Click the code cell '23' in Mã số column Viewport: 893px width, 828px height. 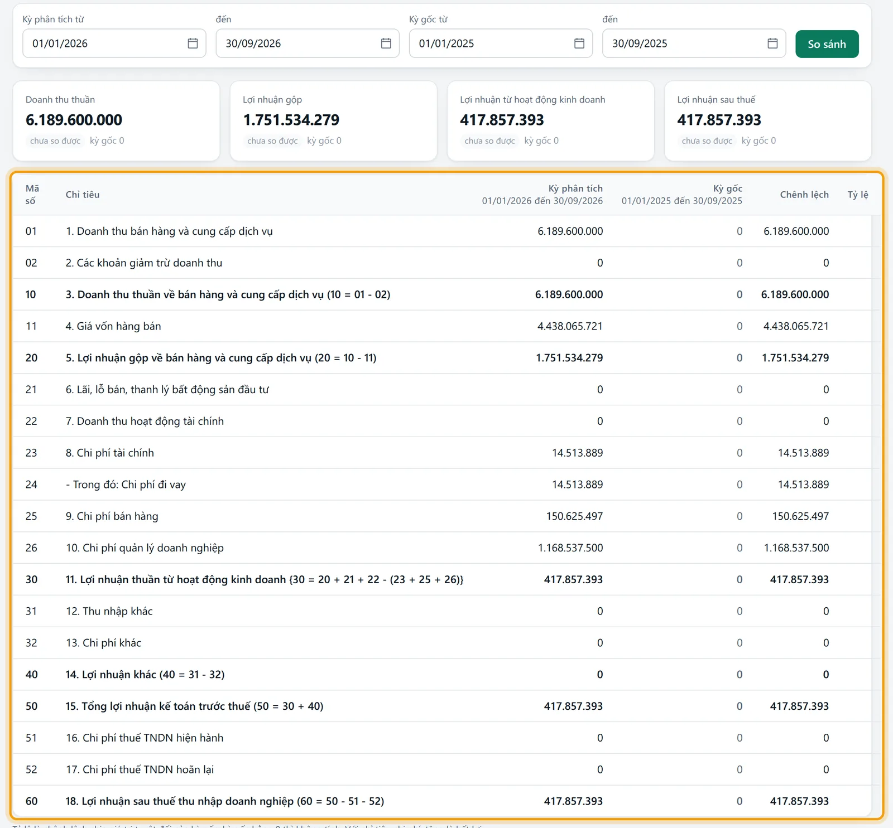31,453
